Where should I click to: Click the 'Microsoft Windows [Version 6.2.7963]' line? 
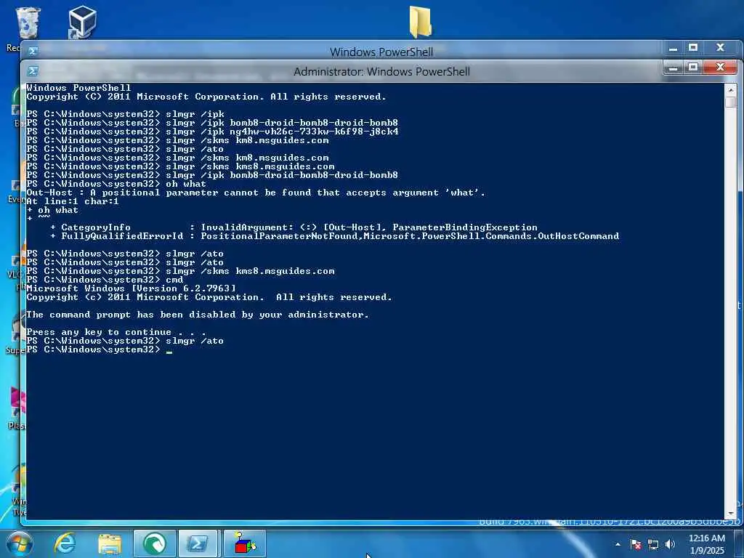point(131,288)
